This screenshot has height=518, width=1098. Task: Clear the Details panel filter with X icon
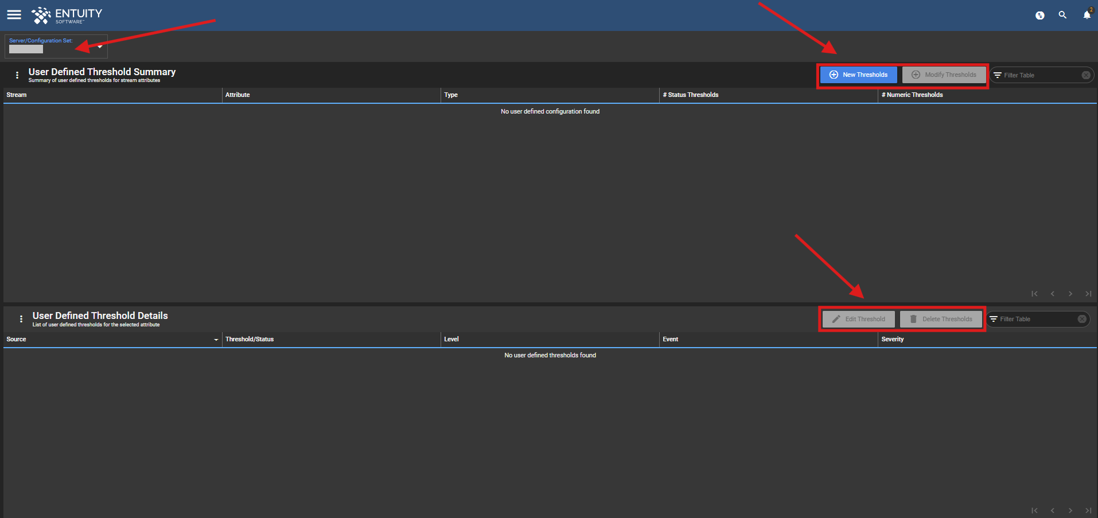point(1081,319)
